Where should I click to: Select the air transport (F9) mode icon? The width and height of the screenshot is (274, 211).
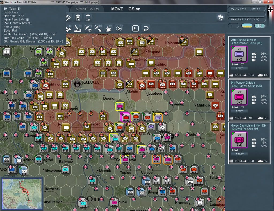[x=88, y=28]
